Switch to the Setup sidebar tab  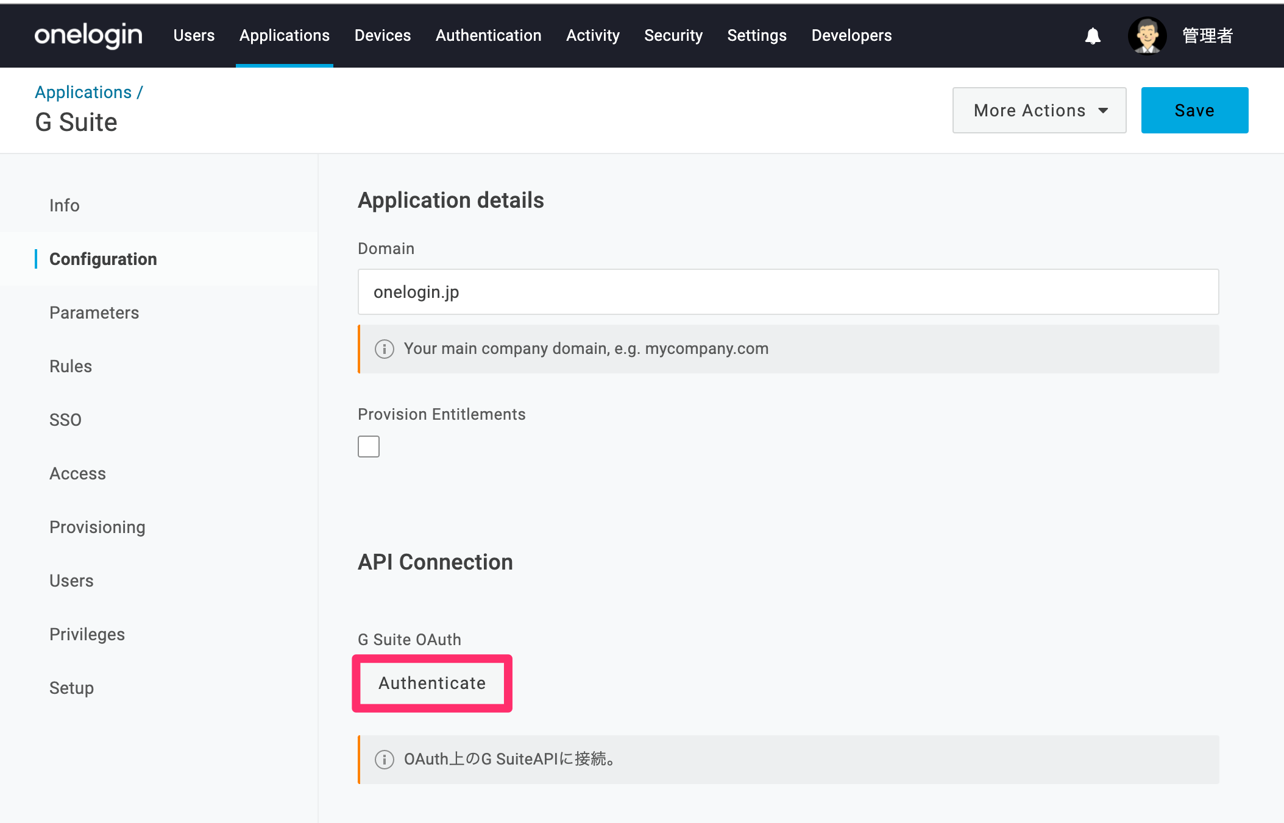click(71, 688)
